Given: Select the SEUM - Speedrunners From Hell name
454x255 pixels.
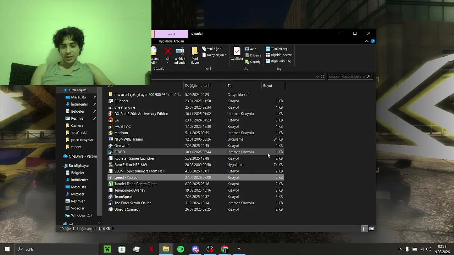Looking at the screenshot, I should (x=139, y=171).
